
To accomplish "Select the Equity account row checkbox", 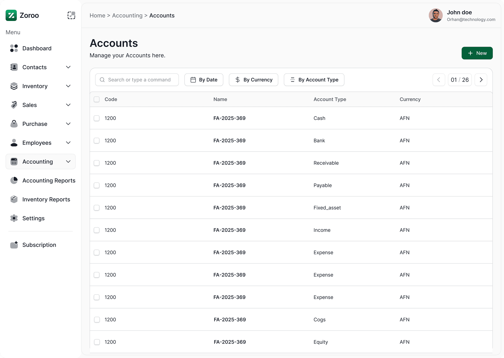I will click(97, 342).
